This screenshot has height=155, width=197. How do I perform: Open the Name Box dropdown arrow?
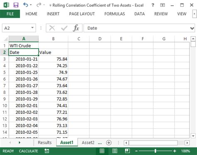click(32, 28)
